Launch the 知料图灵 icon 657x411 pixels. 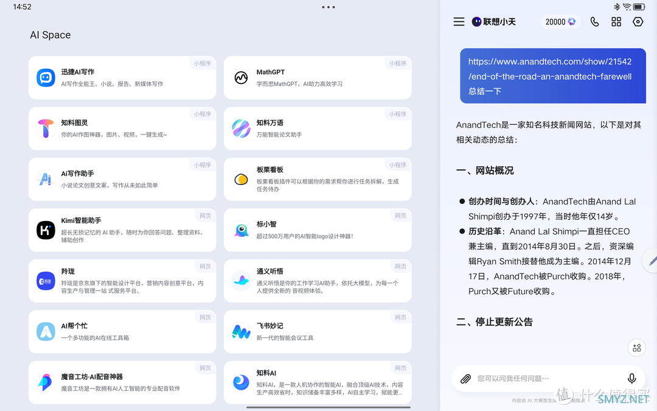[x=46, y=128]
